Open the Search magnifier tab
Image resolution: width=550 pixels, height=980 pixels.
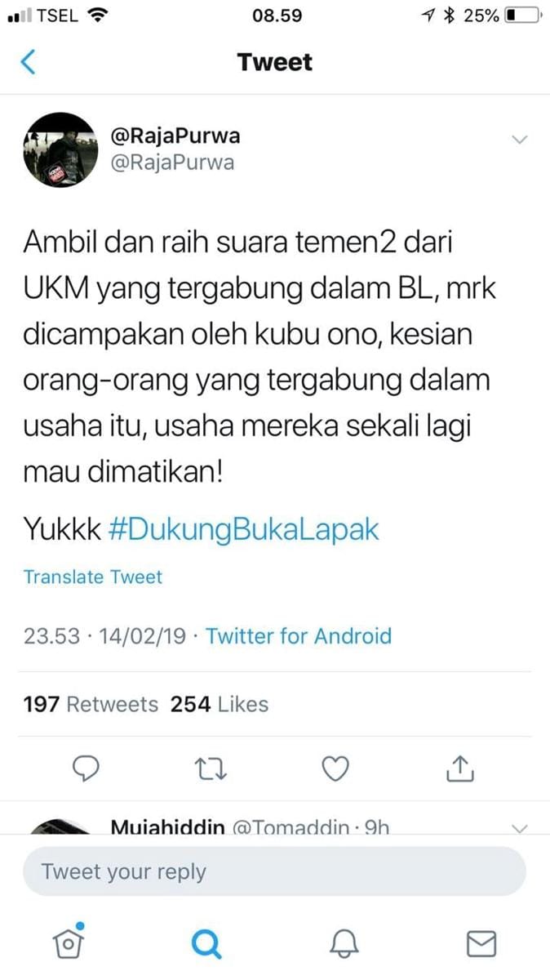(206, 944)
